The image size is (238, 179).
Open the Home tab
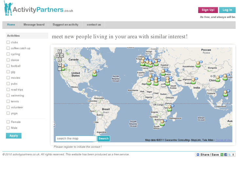11,25
